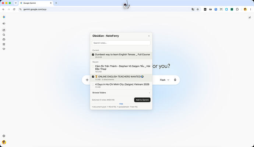Expand the Gemini sidebar menu toggle

coord(4,23)
